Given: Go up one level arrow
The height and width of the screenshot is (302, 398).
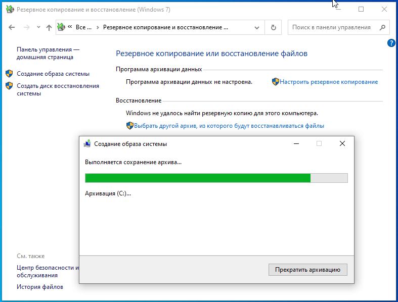Looking at the screenshot, I should tap(49, 27).
